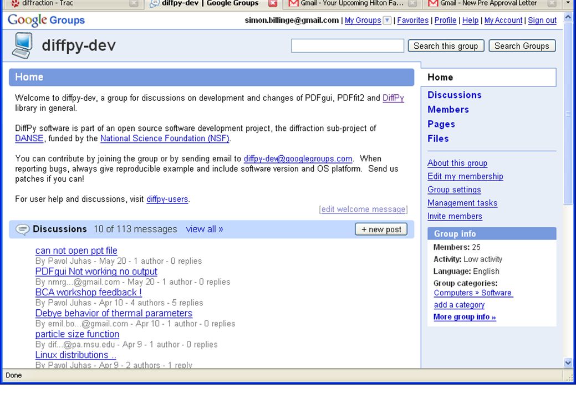This screenshot has width=576, height=399.
Task: Follow the DiffPy link in welcome text
Action: (x=393, y=98)
